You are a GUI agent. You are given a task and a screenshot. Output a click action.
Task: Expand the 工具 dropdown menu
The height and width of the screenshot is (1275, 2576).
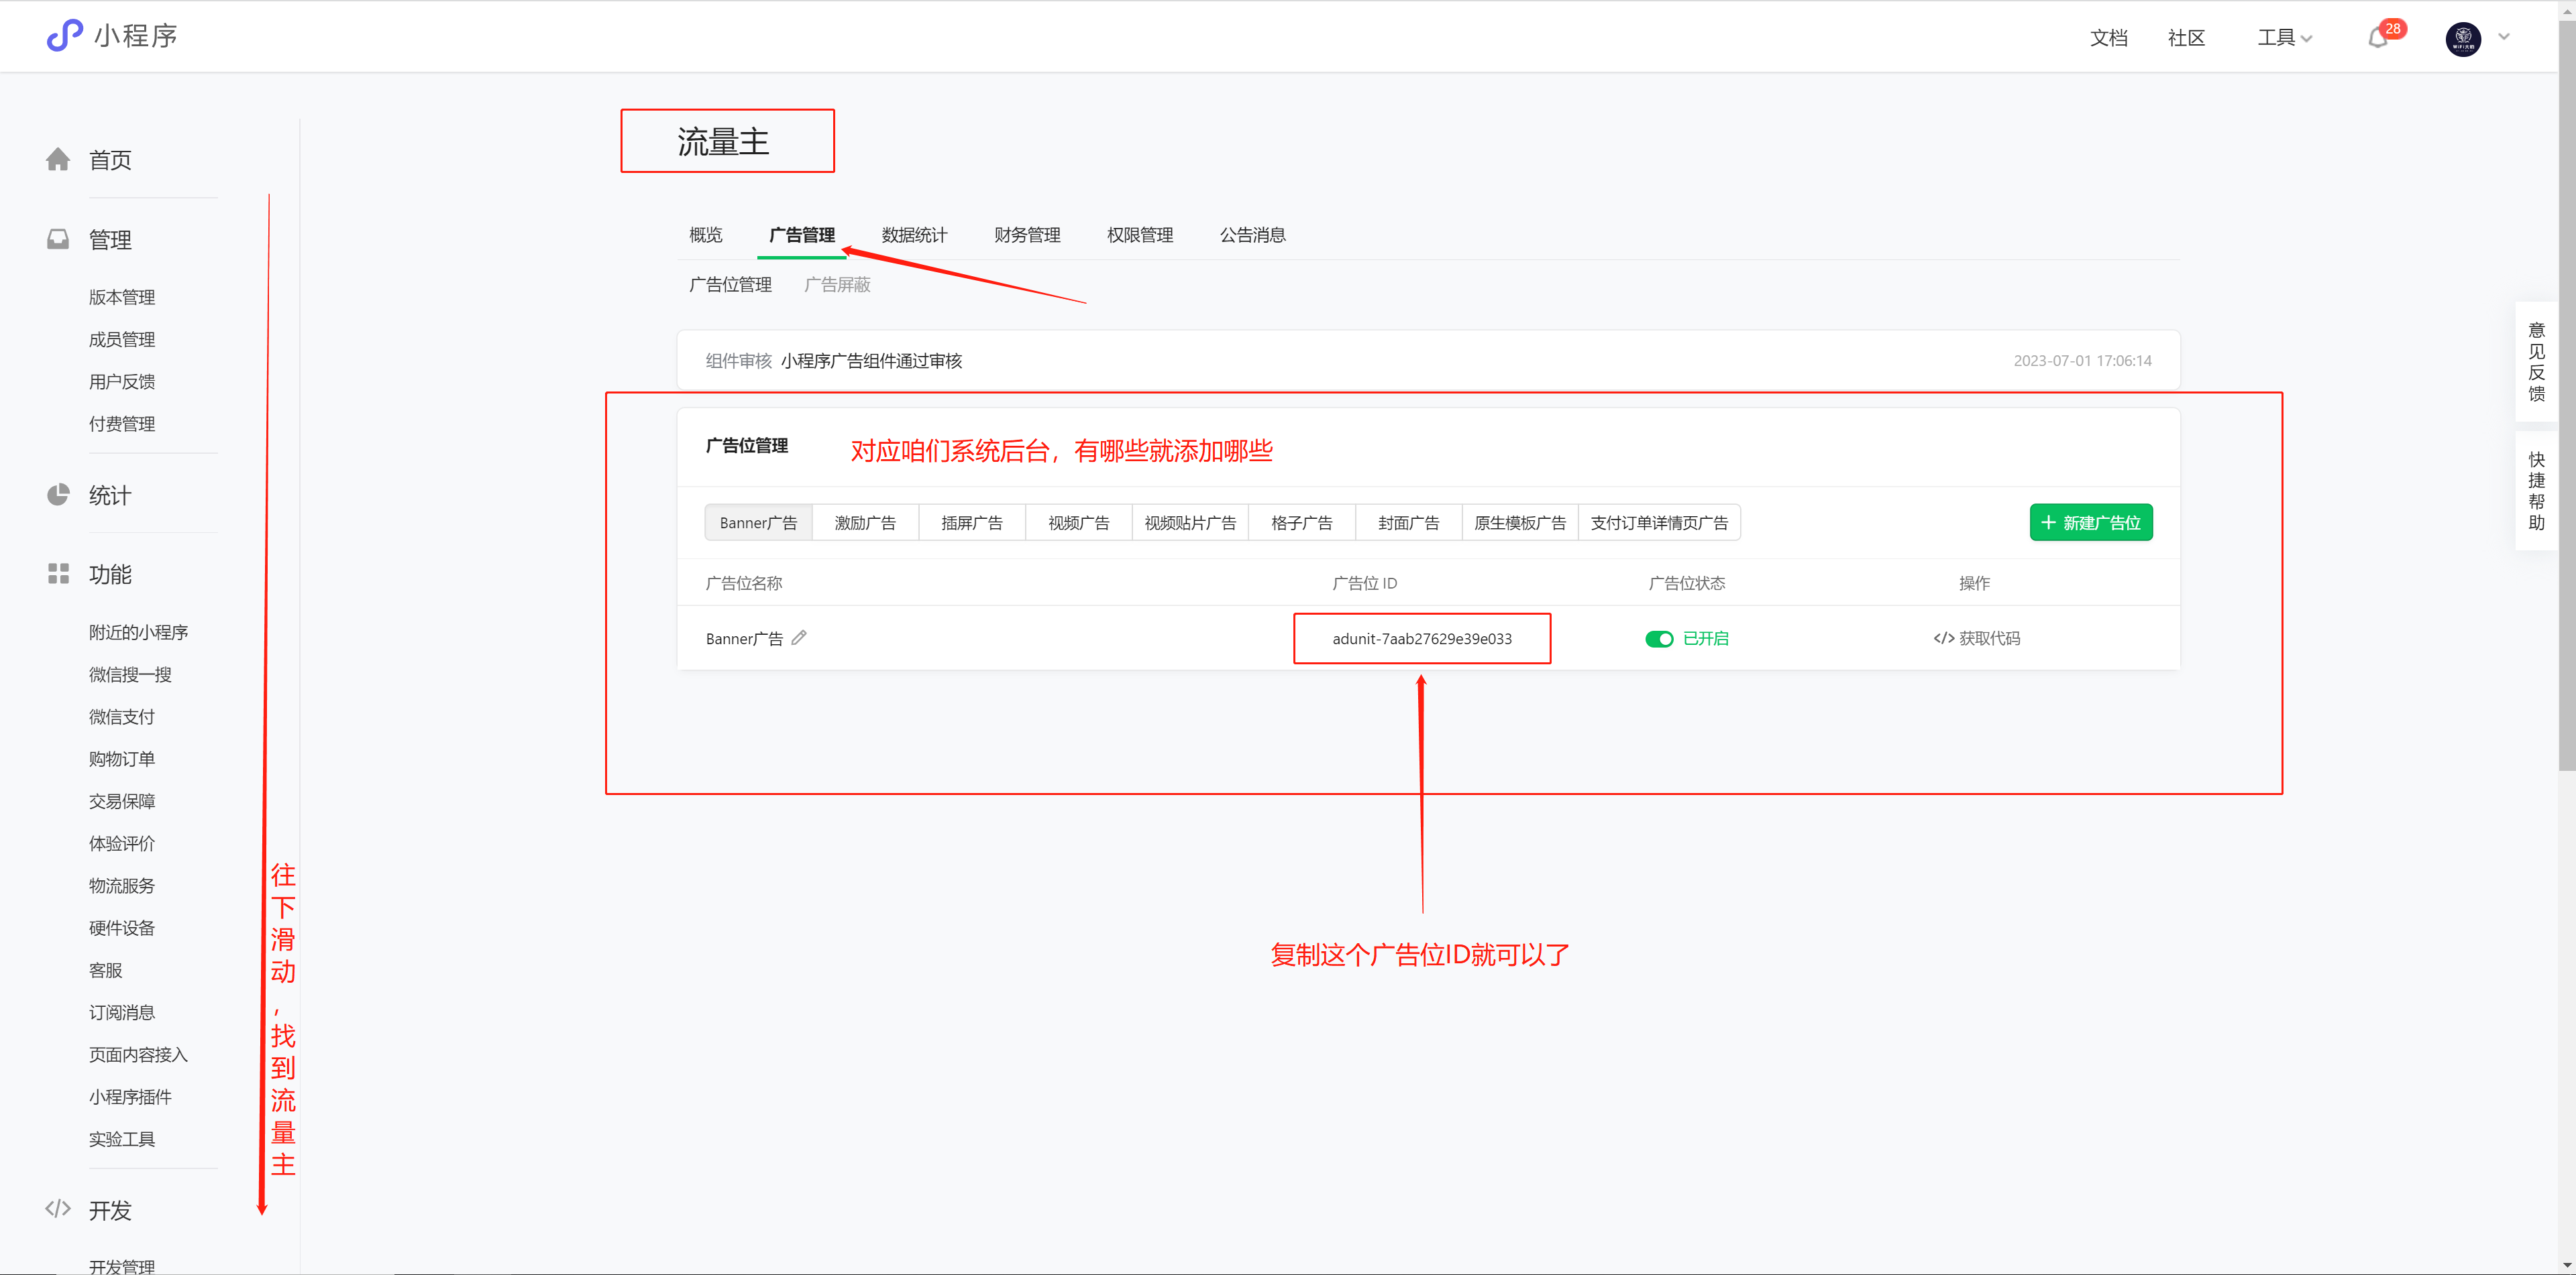(2284, 38)
